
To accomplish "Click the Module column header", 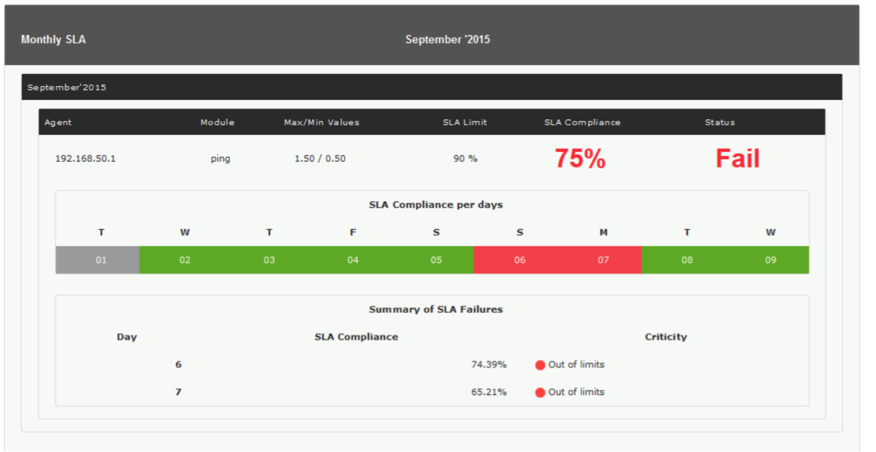I will coord(217,123).
